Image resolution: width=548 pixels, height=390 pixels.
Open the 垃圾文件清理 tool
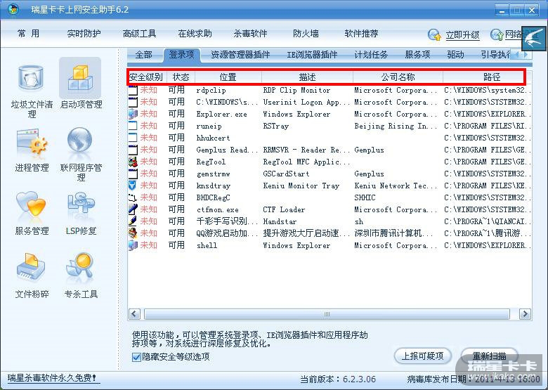(x=31, y=91)
